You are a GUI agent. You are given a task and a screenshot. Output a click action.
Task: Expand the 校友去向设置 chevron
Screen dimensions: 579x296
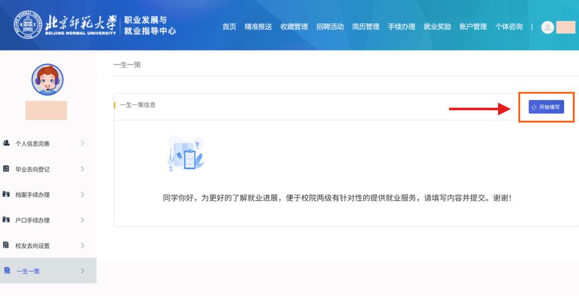tap(83, 245)
